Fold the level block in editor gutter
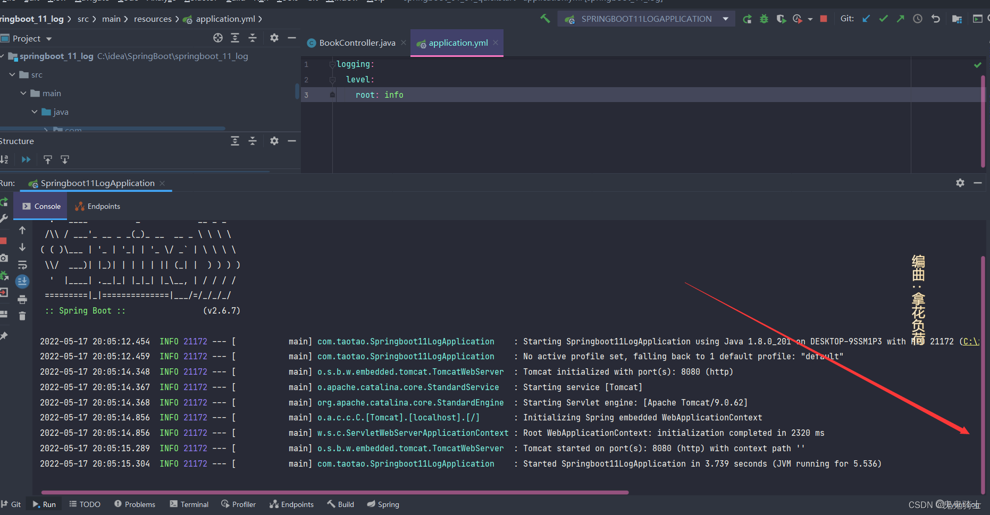This screenshot has width=990, height=515. [332, 80]
